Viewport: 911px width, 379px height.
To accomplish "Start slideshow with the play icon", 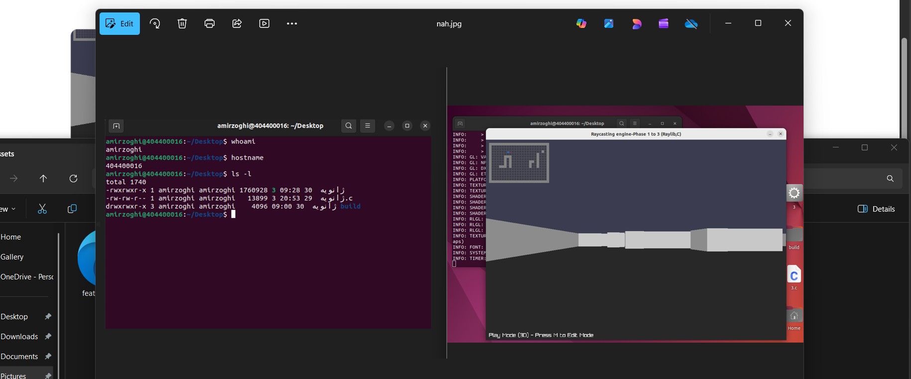I will tap(264, 23).
